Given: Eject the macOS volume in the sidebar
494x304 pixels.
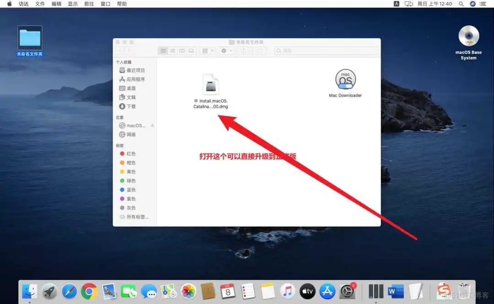Looking at the screenshot, I should coord(151,125).
